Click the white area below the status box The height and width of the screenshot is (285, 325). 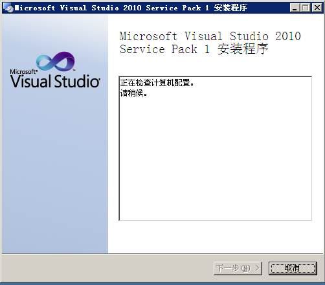coord(216,236)
